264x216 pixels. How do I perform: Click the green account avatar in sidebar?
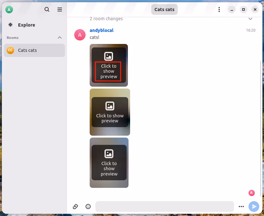tap(9, 9)
